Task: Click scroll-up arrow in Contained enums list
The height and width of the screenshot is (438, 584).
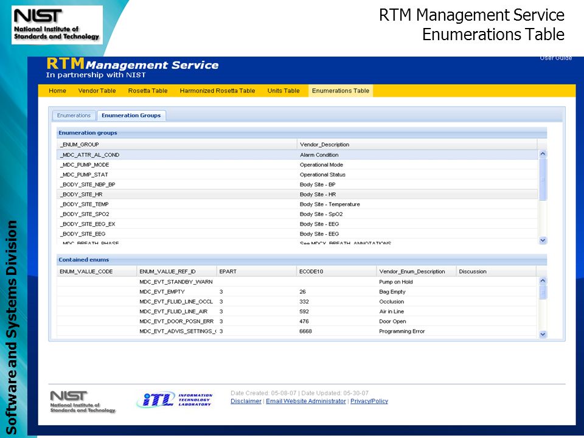Action: pyautogui.click(x=543, y=280)
